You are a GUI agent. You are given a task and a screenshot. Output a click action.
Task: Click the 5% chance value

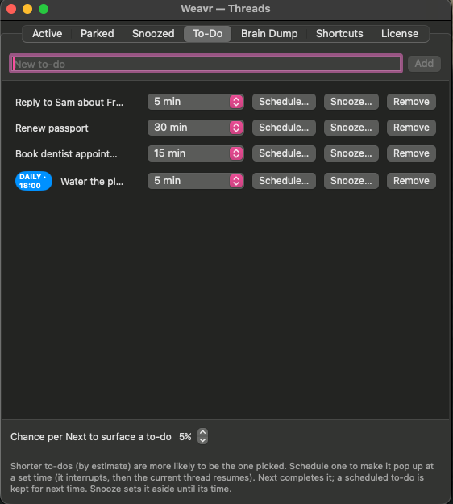185,436
